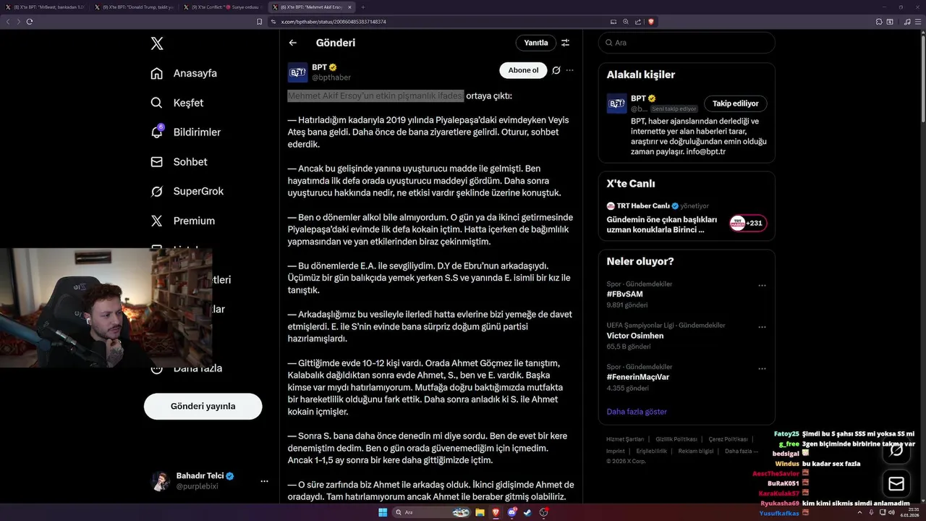This screenshot has width=926, height=521.
Task: Go back with the arrow beside Gönderi
Action: click(x=293, y=43)
